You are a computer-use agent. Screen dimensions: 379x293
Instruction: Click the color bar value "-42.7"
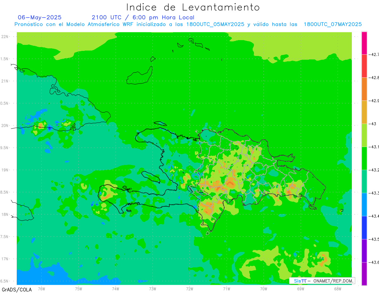point(374,55)
